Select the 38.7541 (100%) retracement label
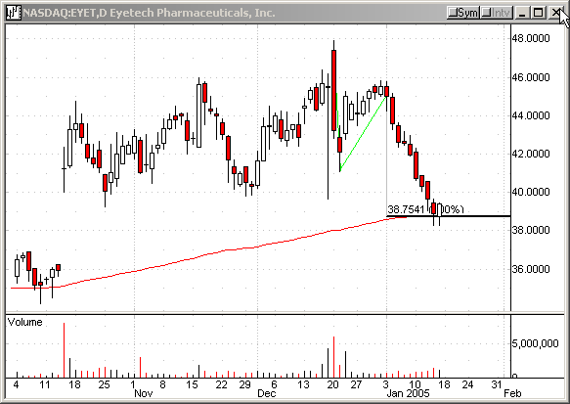This screenshot has height=404, width=570. coord(425,209)
